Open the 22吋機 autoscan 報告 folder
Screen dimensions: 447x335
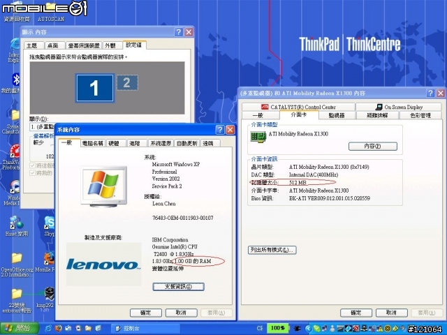pyautogui.click(x=16, y=294)
